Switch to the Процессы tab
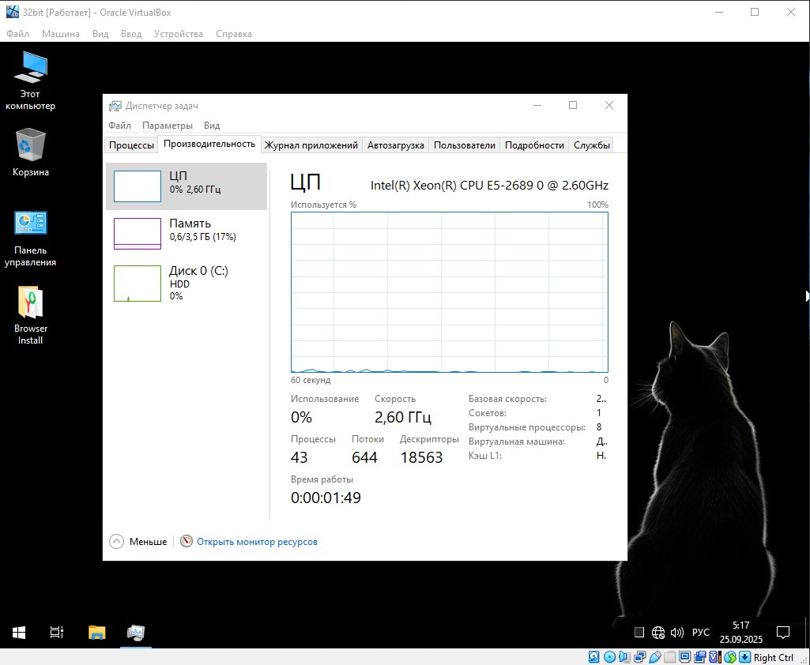This screenshot has height=665, width=810. pyautogui.click(x=131, y=145)
